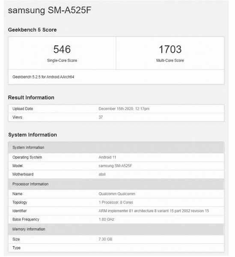Select the ARM implementer 81 identifier string
Viewport: 235px width, 257px height.
154,211
